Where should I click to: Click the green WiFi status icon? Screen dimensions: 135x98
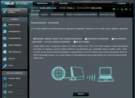coord(114,9)
